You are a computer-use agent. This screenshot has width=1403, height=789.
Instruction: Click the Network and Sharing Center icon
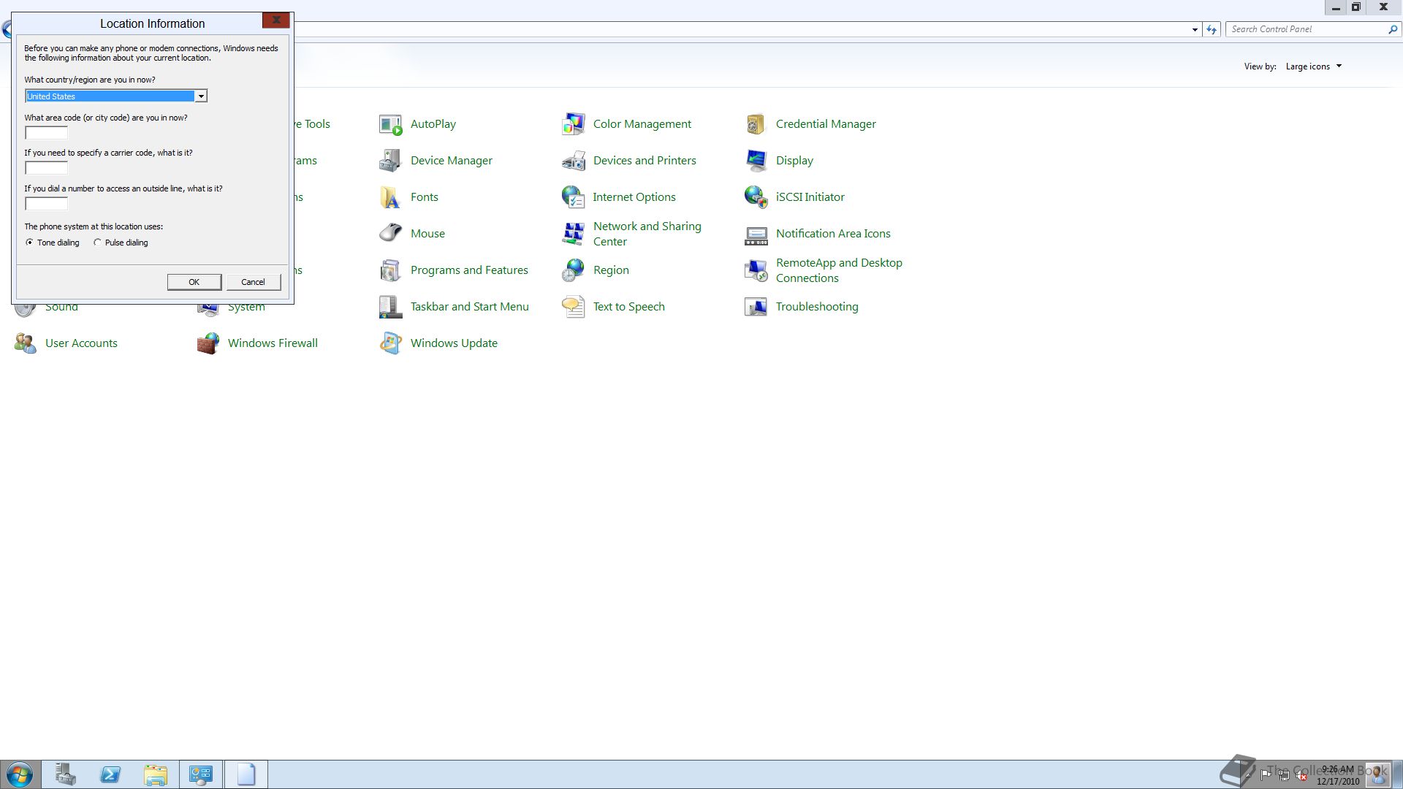coord(573,234)
